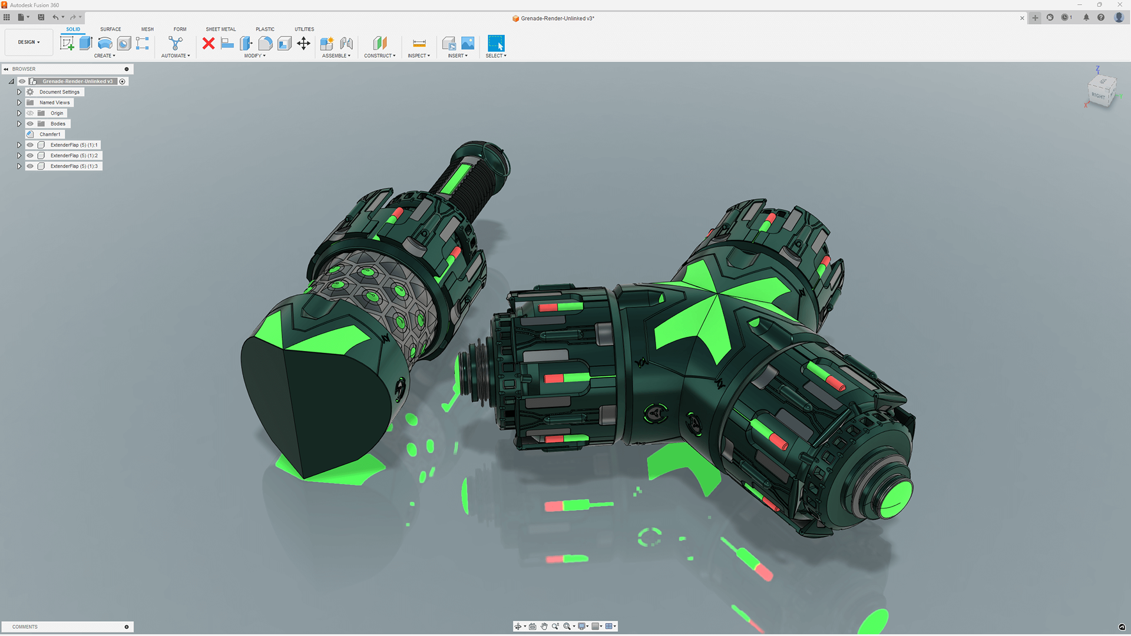
Task: Select the Pan hand tool
Action: point(544,627)
